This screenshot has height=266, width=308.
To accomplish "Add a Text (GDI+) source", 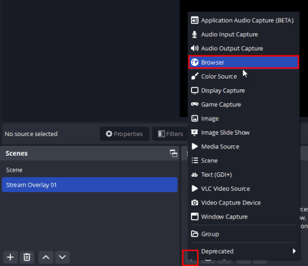I will pyautogui.click(x=243, y=174).
